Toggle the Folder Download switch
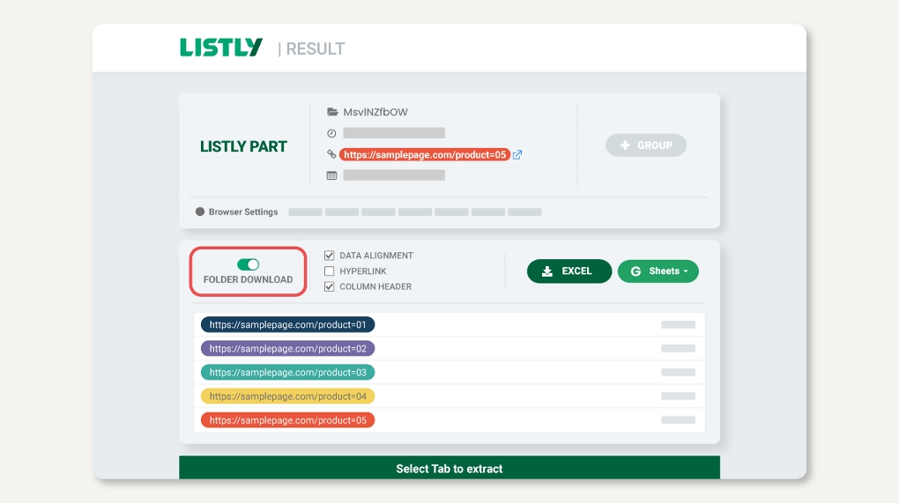The height and width of the screenshot is (504, 899). [248, 264]
